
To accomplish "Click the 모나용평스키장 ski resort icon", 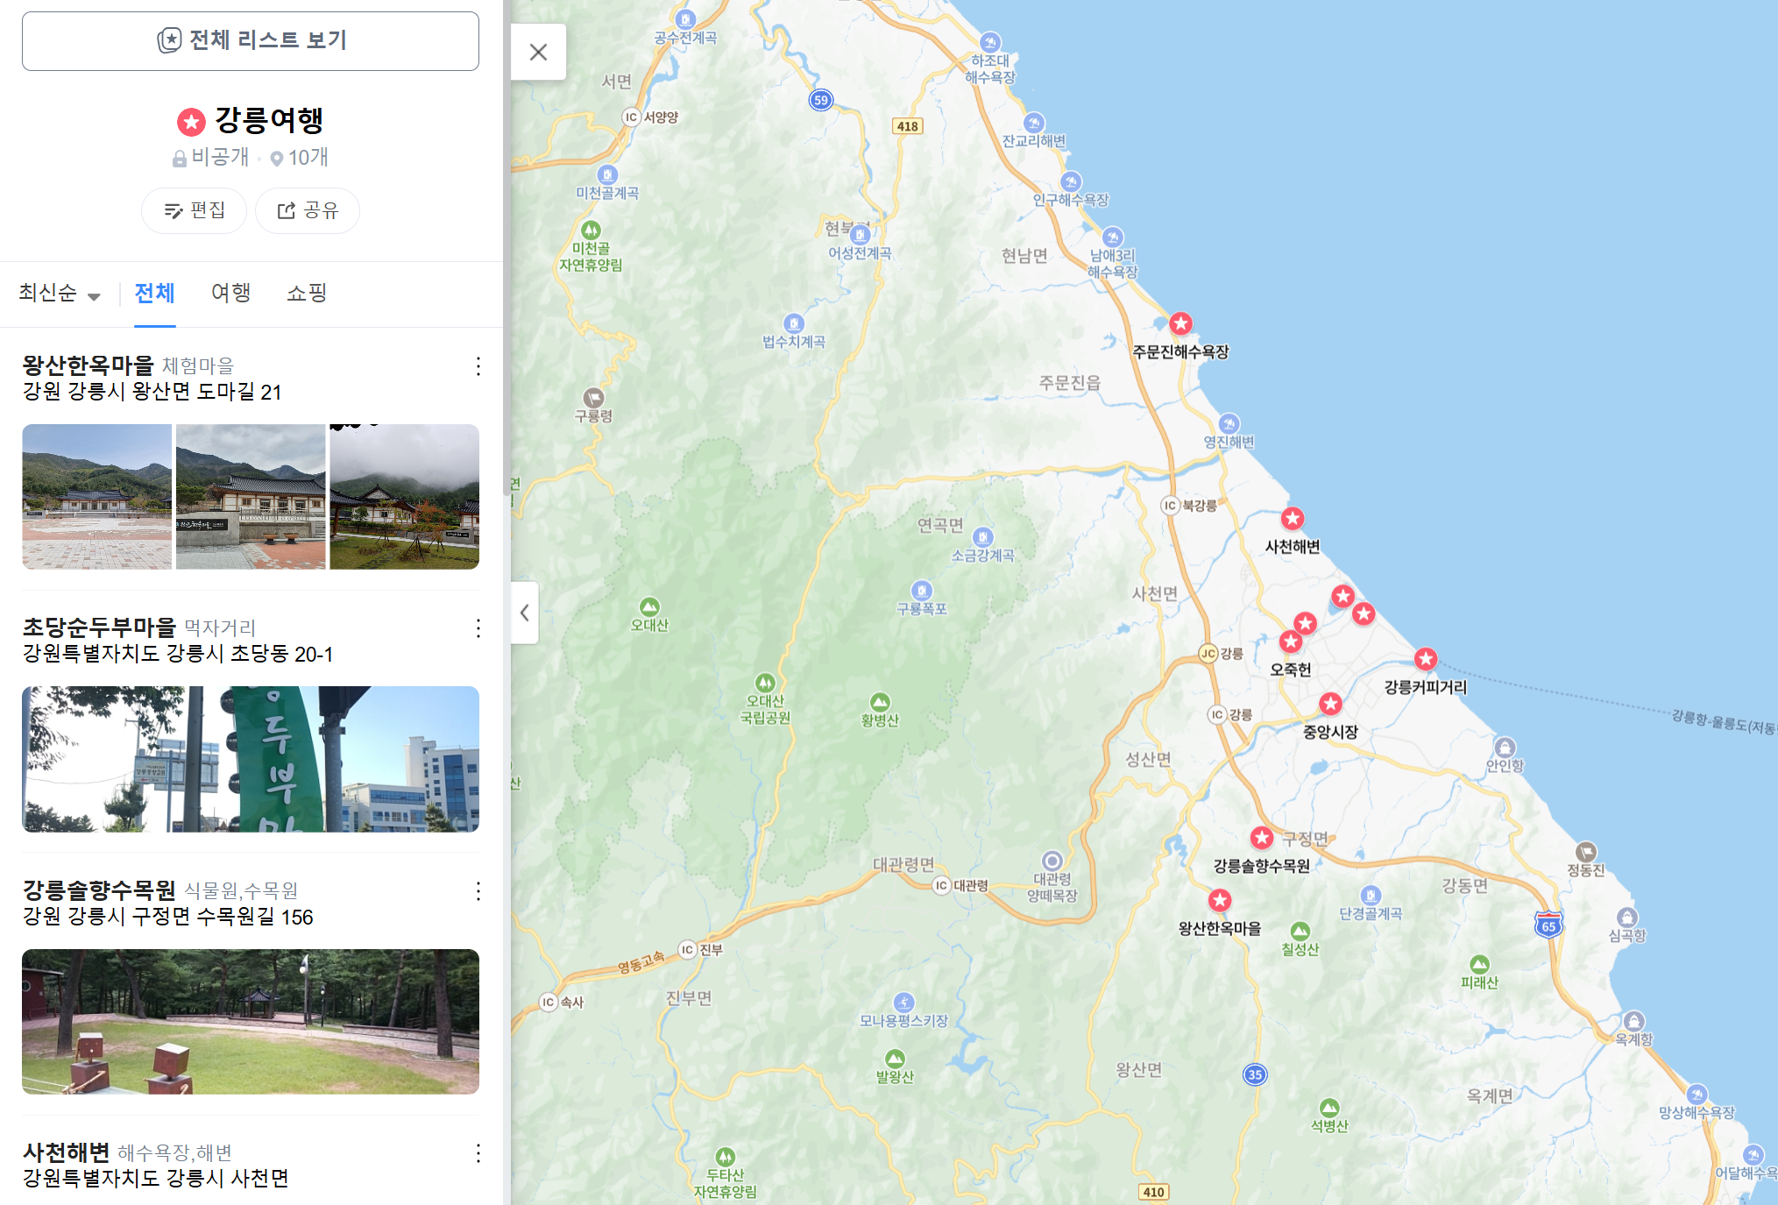I will (x=904, y=1002).
